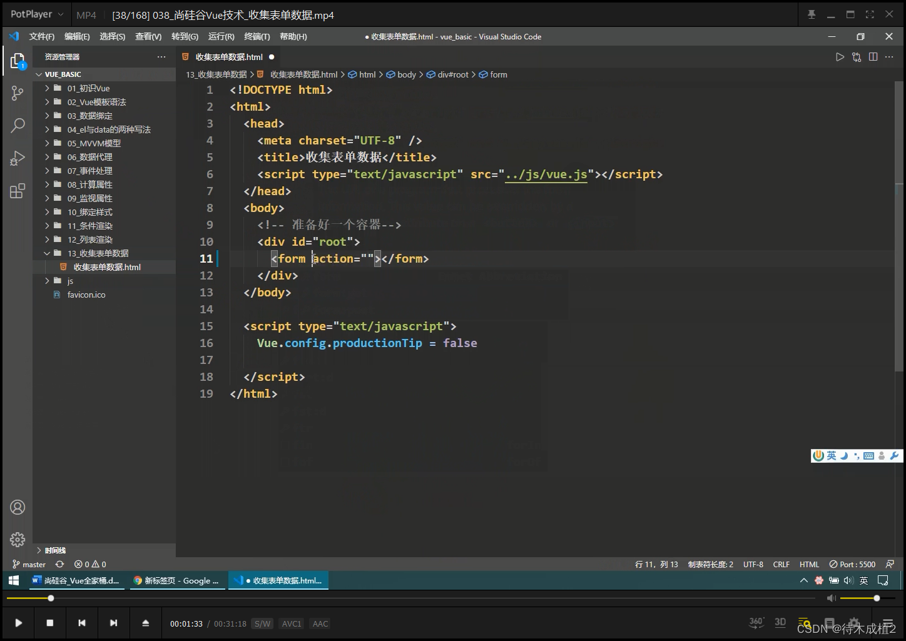The image size is (906, 641).
Task: Click the PotPlayer Stop button
Action: coord(50,623)
